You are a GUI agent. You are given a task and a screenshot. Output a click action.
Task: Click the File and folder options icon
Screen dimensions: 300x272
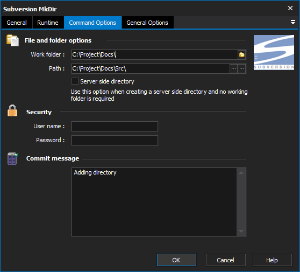point(12,40)
